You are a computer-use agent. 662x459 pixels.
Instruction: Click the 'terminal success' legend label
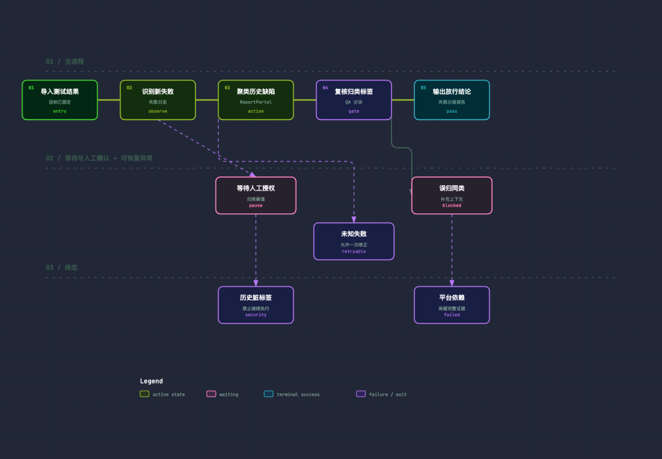tap(298, 395)
